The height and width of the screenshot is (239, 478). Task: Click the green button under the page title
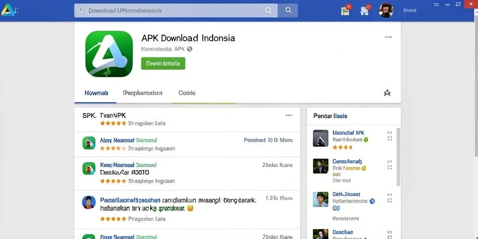click(x=163, y=63)
